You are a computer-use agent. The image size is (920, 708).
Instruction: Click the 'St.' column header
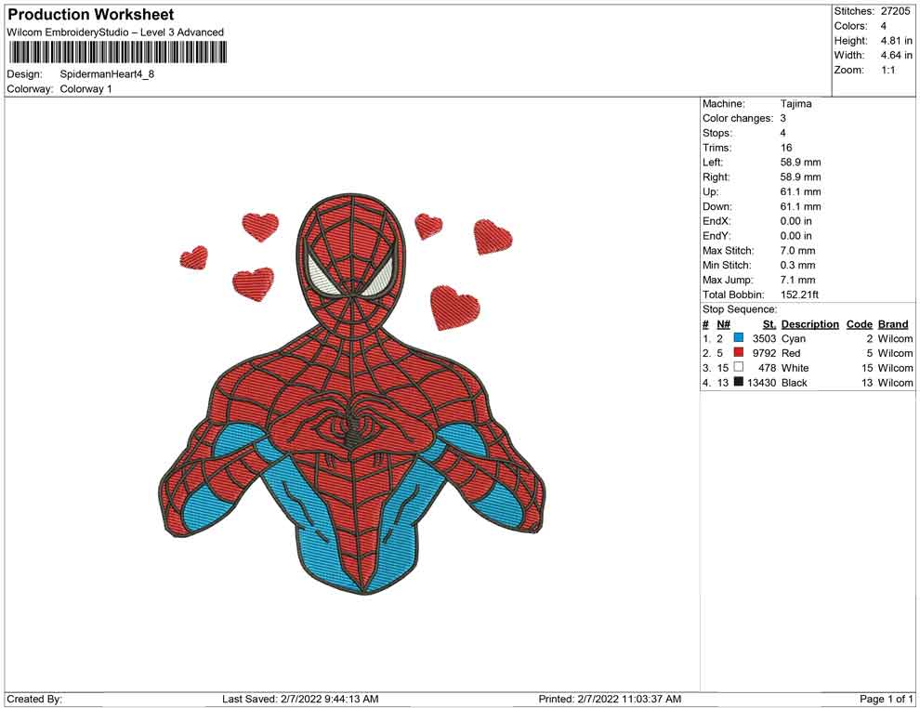pyautogui.click(x=769, y=324)
